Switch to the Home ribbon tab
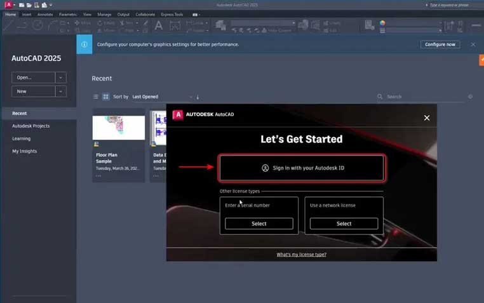Image resolution: width=484 pixels, height=303 pixels. (11, 15)
